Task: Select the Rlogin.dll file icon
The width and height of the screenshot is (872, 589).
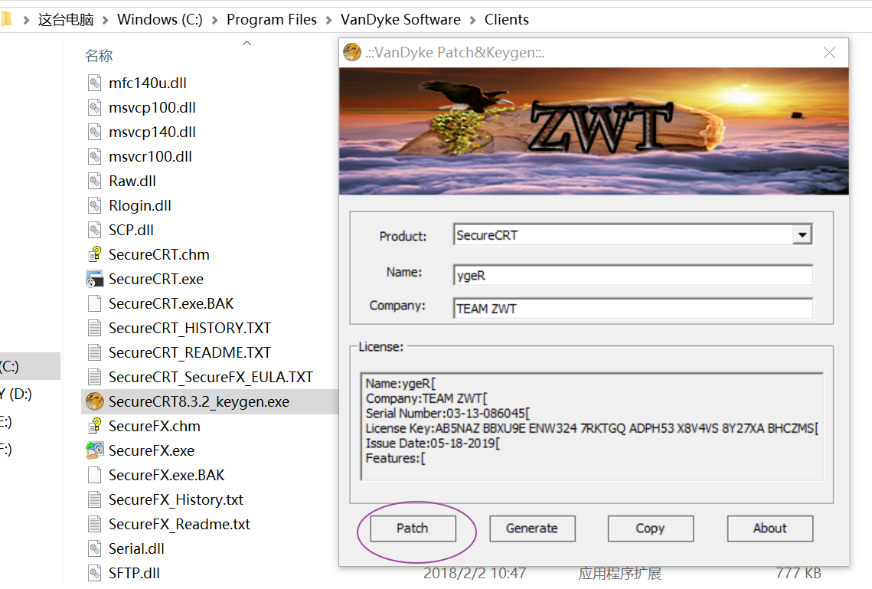Action: point(93,205)
